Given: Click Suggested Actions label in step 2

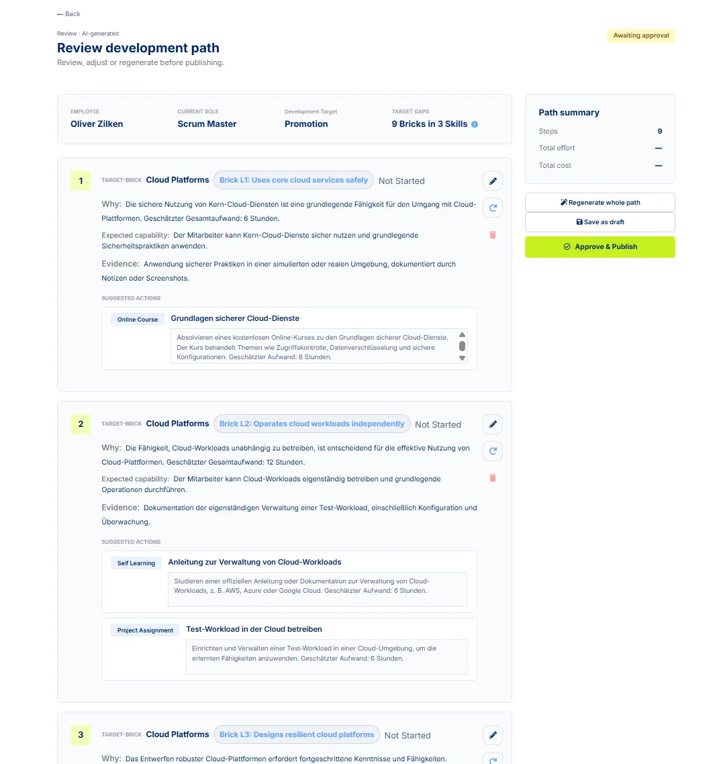Looking at the screenshot, I should tap(131, 542).
